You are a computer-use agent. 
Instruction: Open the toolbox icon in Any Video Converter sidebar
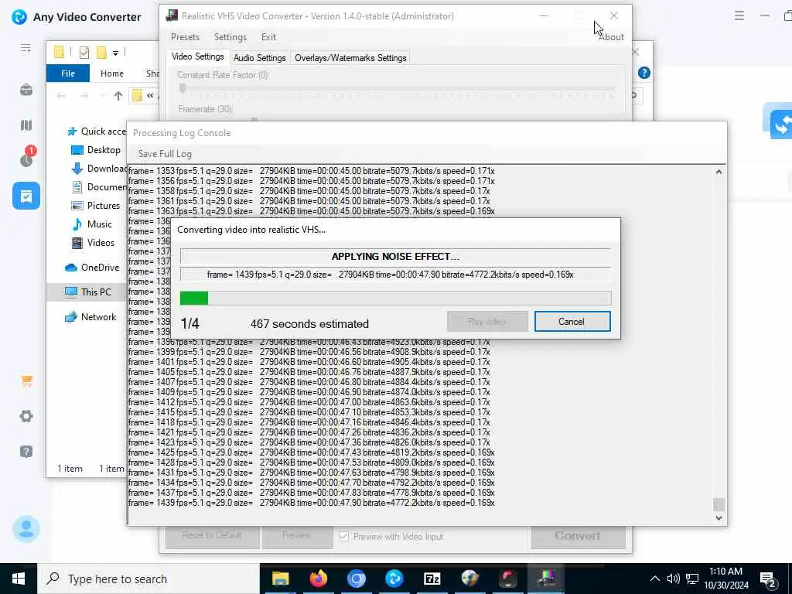(x=26, y=90)
